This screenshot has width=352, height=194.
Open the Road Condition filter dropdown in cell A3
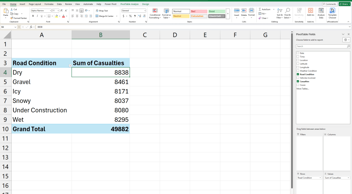pos(70,65)
